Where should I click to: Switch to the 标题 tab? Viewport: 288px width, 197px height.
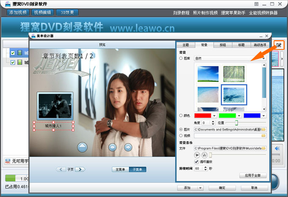pos(241,45)
